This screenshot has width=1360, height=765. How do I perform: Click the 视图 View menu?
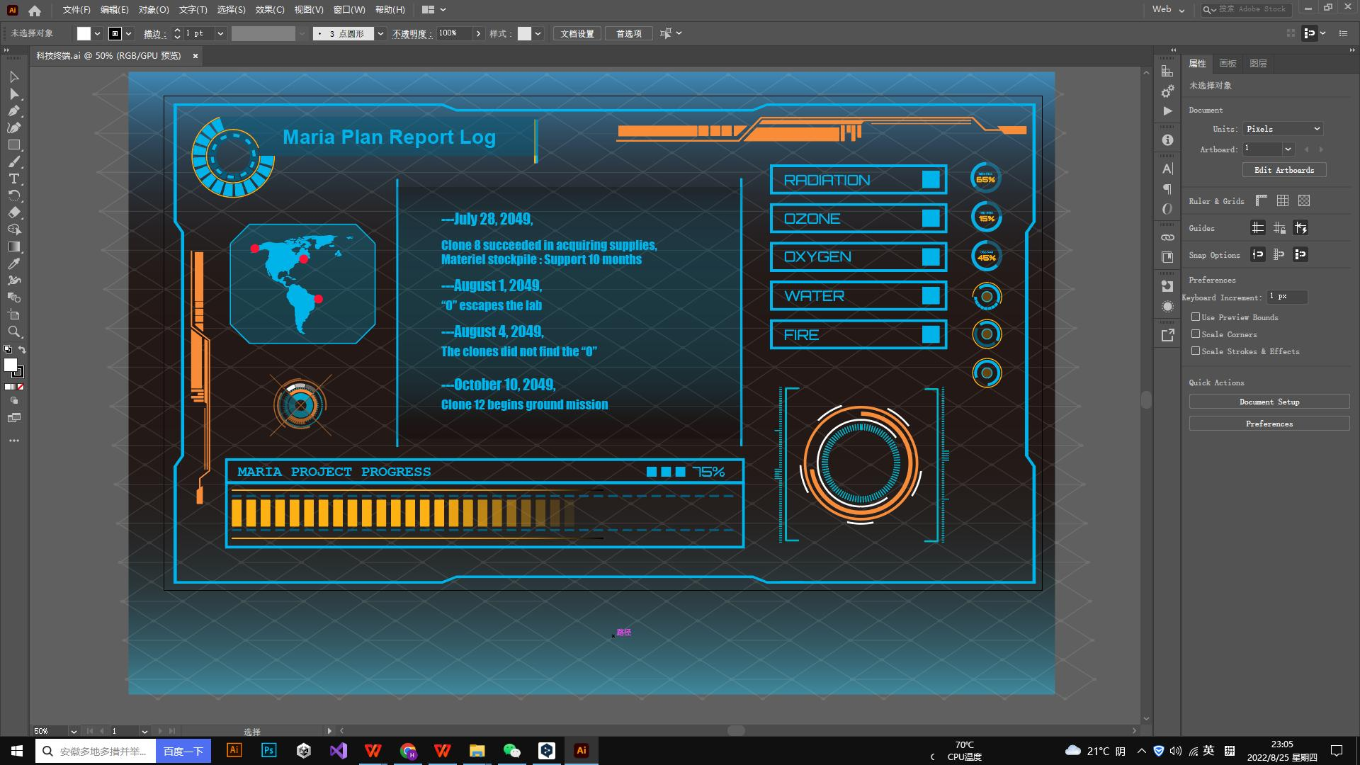pos(305,8)
